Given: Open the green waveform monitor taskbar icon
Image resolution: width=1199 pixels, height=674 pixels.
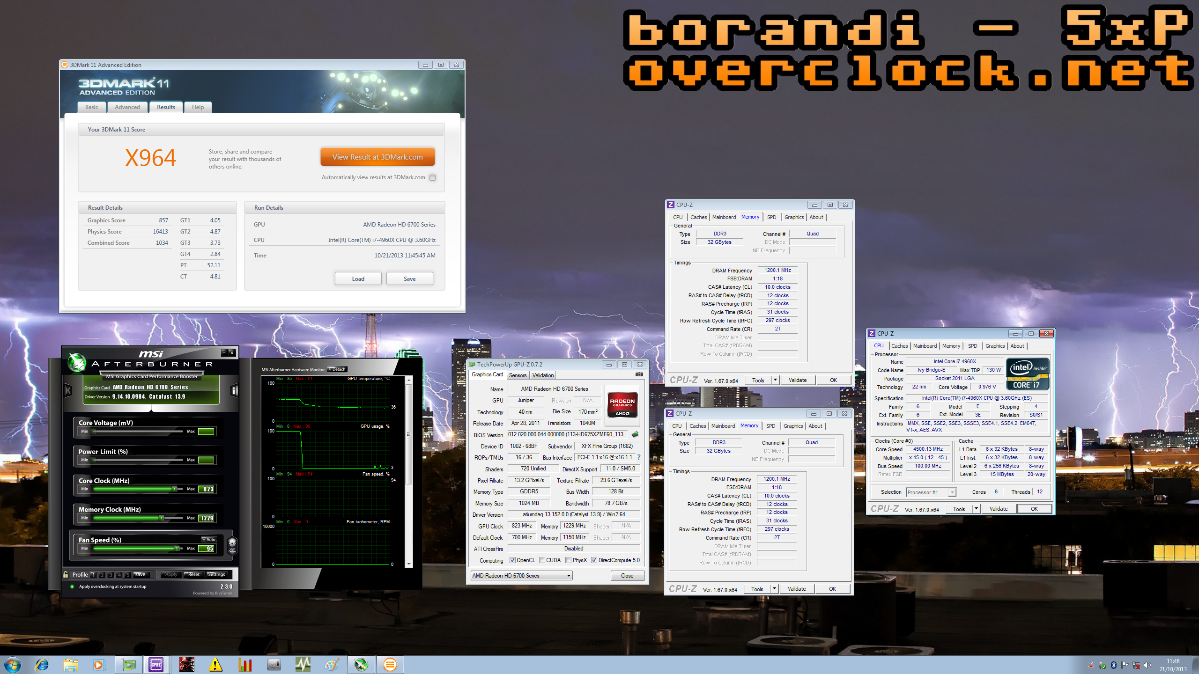Looking at the screenshot, I should 303,665.
